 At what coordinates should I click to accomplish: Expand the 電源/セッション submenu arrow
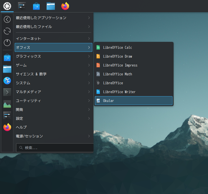point(89,136)
